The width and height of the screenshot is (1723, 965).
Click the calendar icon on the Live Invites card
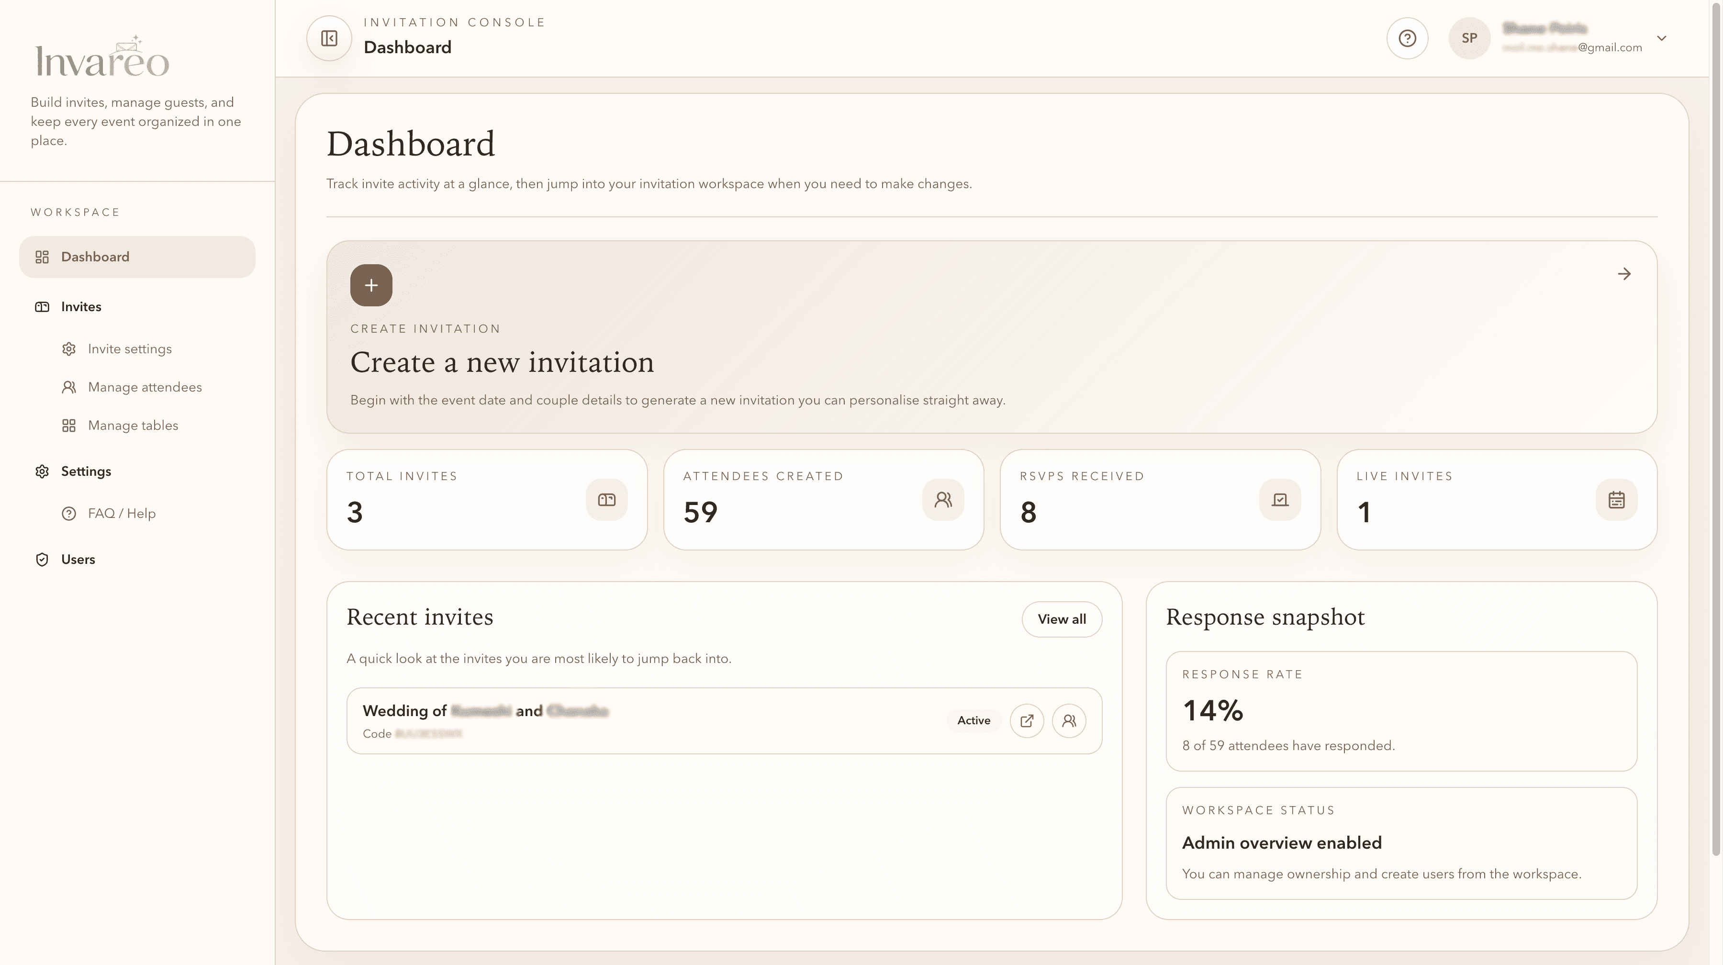pyautogui.click(x=1617, y=499)
